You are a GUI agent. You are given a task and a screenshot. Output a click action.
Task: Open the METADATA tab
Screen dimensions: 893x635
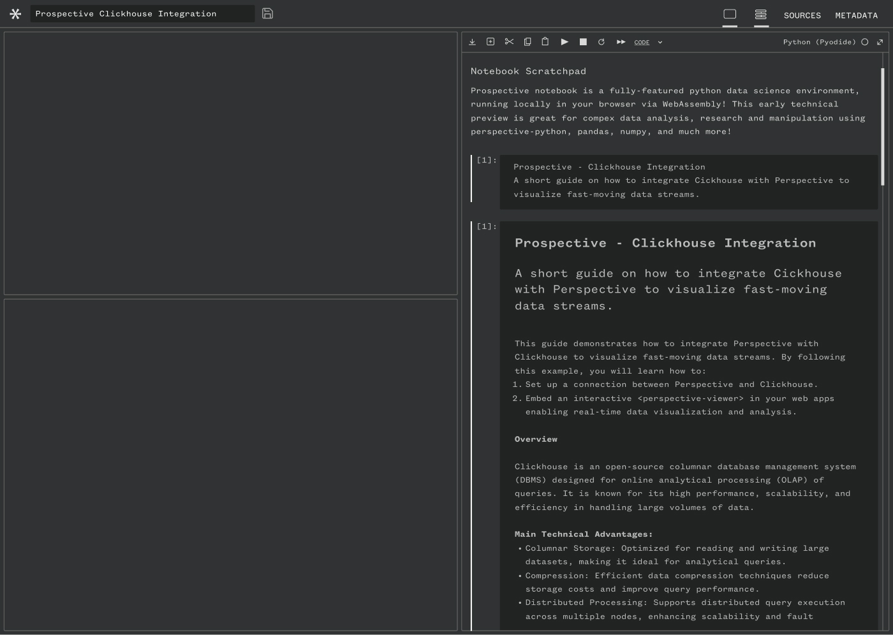pyautogui.click(x=856, y=15)
